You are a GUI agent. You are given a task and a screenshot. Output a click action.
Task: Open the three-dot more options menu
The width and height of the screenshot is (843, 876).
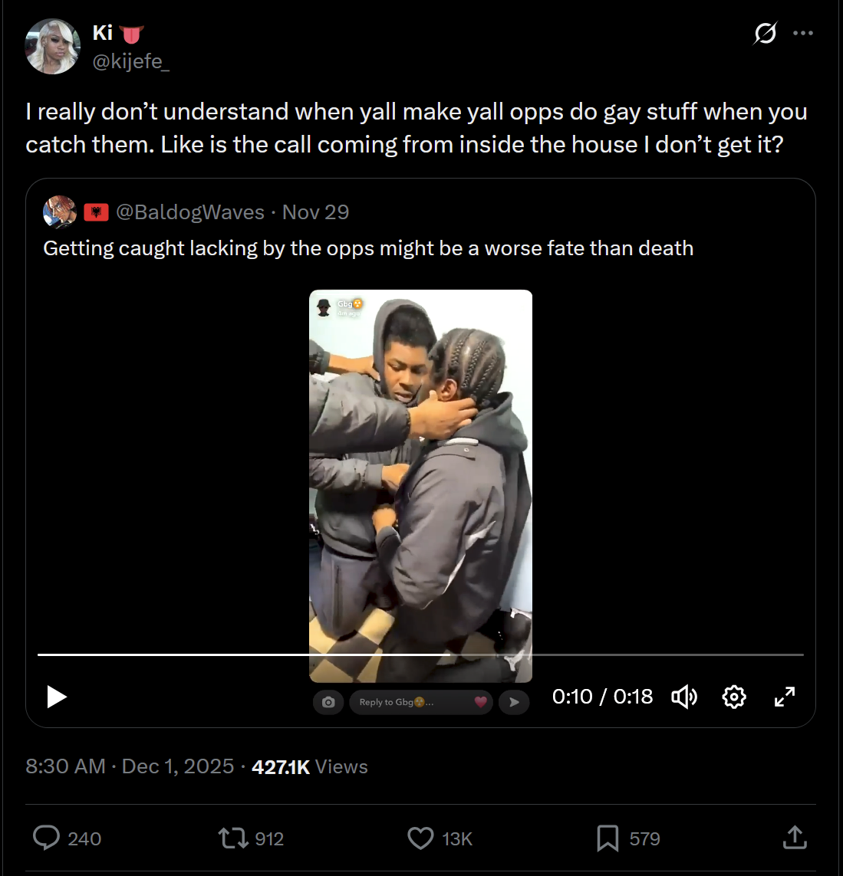803,34
